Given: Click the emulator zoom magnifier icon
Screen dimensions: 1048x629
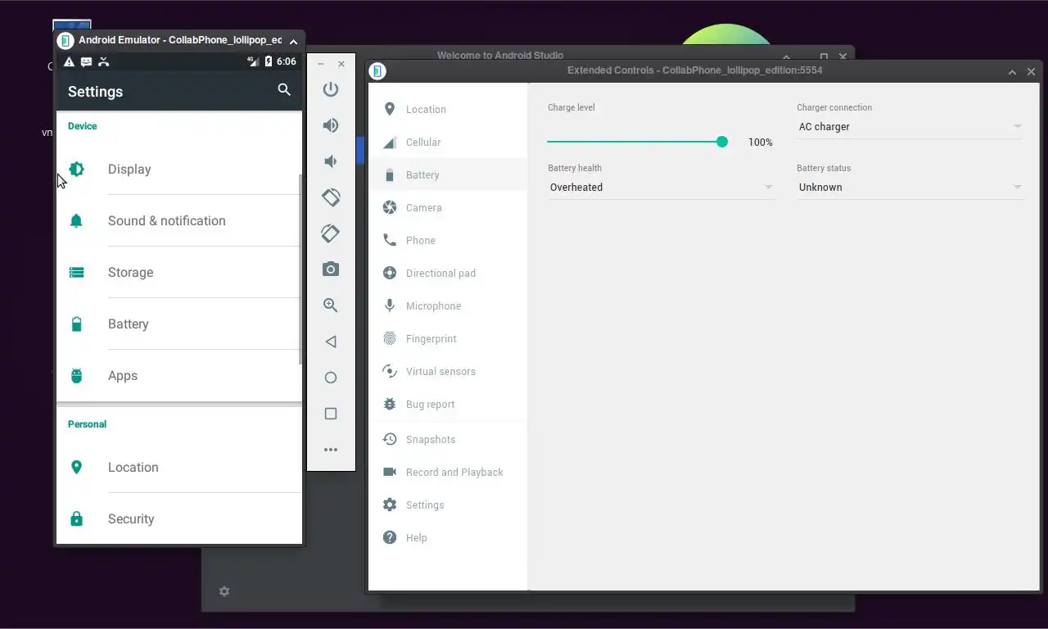Looking at the screenshot, I should [331, 305].
